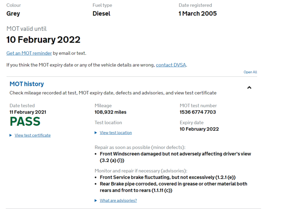Click the 'Diesel' fuel type value

click(101, 13)
